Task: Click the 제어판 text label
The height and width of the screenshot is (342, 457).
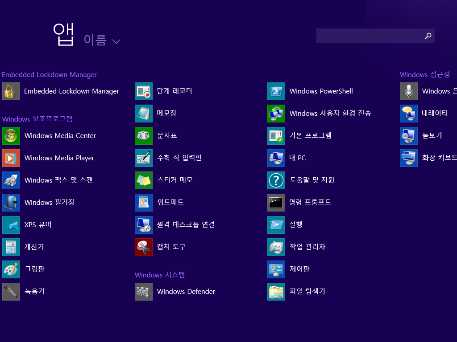Action: pyautogui.click(x=299, y=269)
